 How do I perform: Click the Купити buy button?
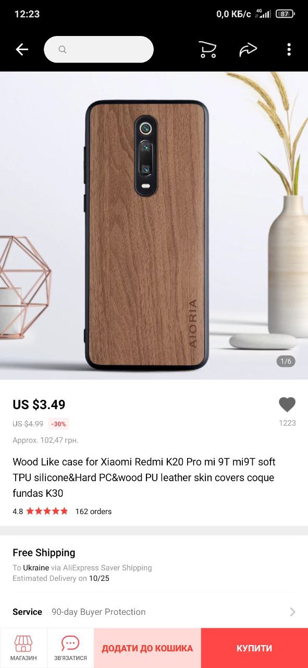pyautogui.click(x=254, y=648)
